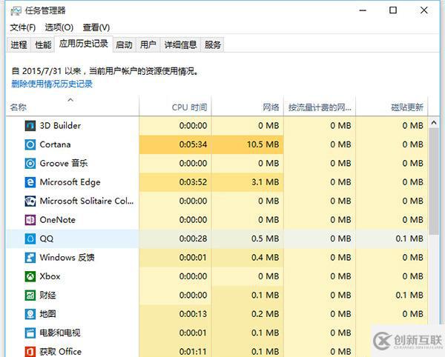Click the 获取 Office app icon
445x357 pixels.
(30, 352)
